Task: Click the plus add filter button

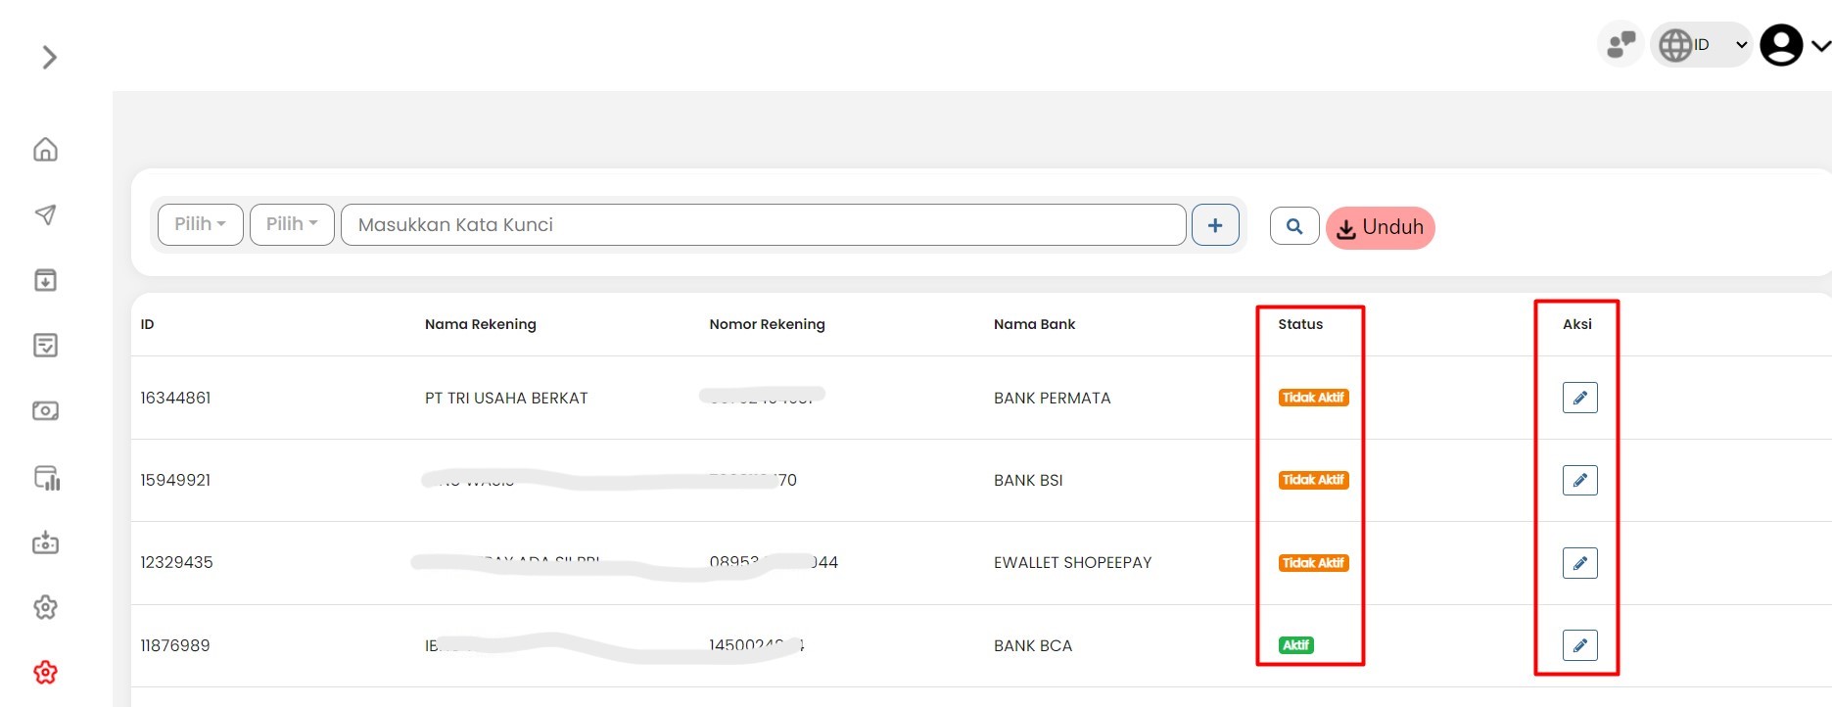Action: (x=1215, y=225)
